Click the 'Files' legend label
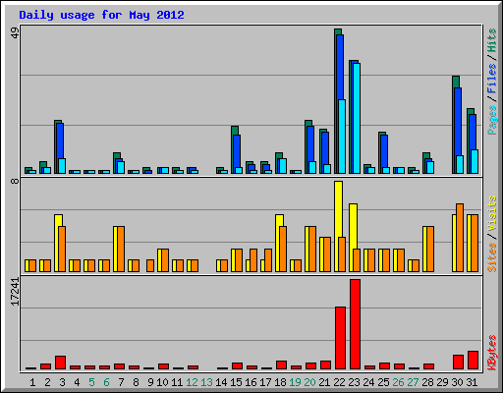503x393 pixels. point(492,78)
